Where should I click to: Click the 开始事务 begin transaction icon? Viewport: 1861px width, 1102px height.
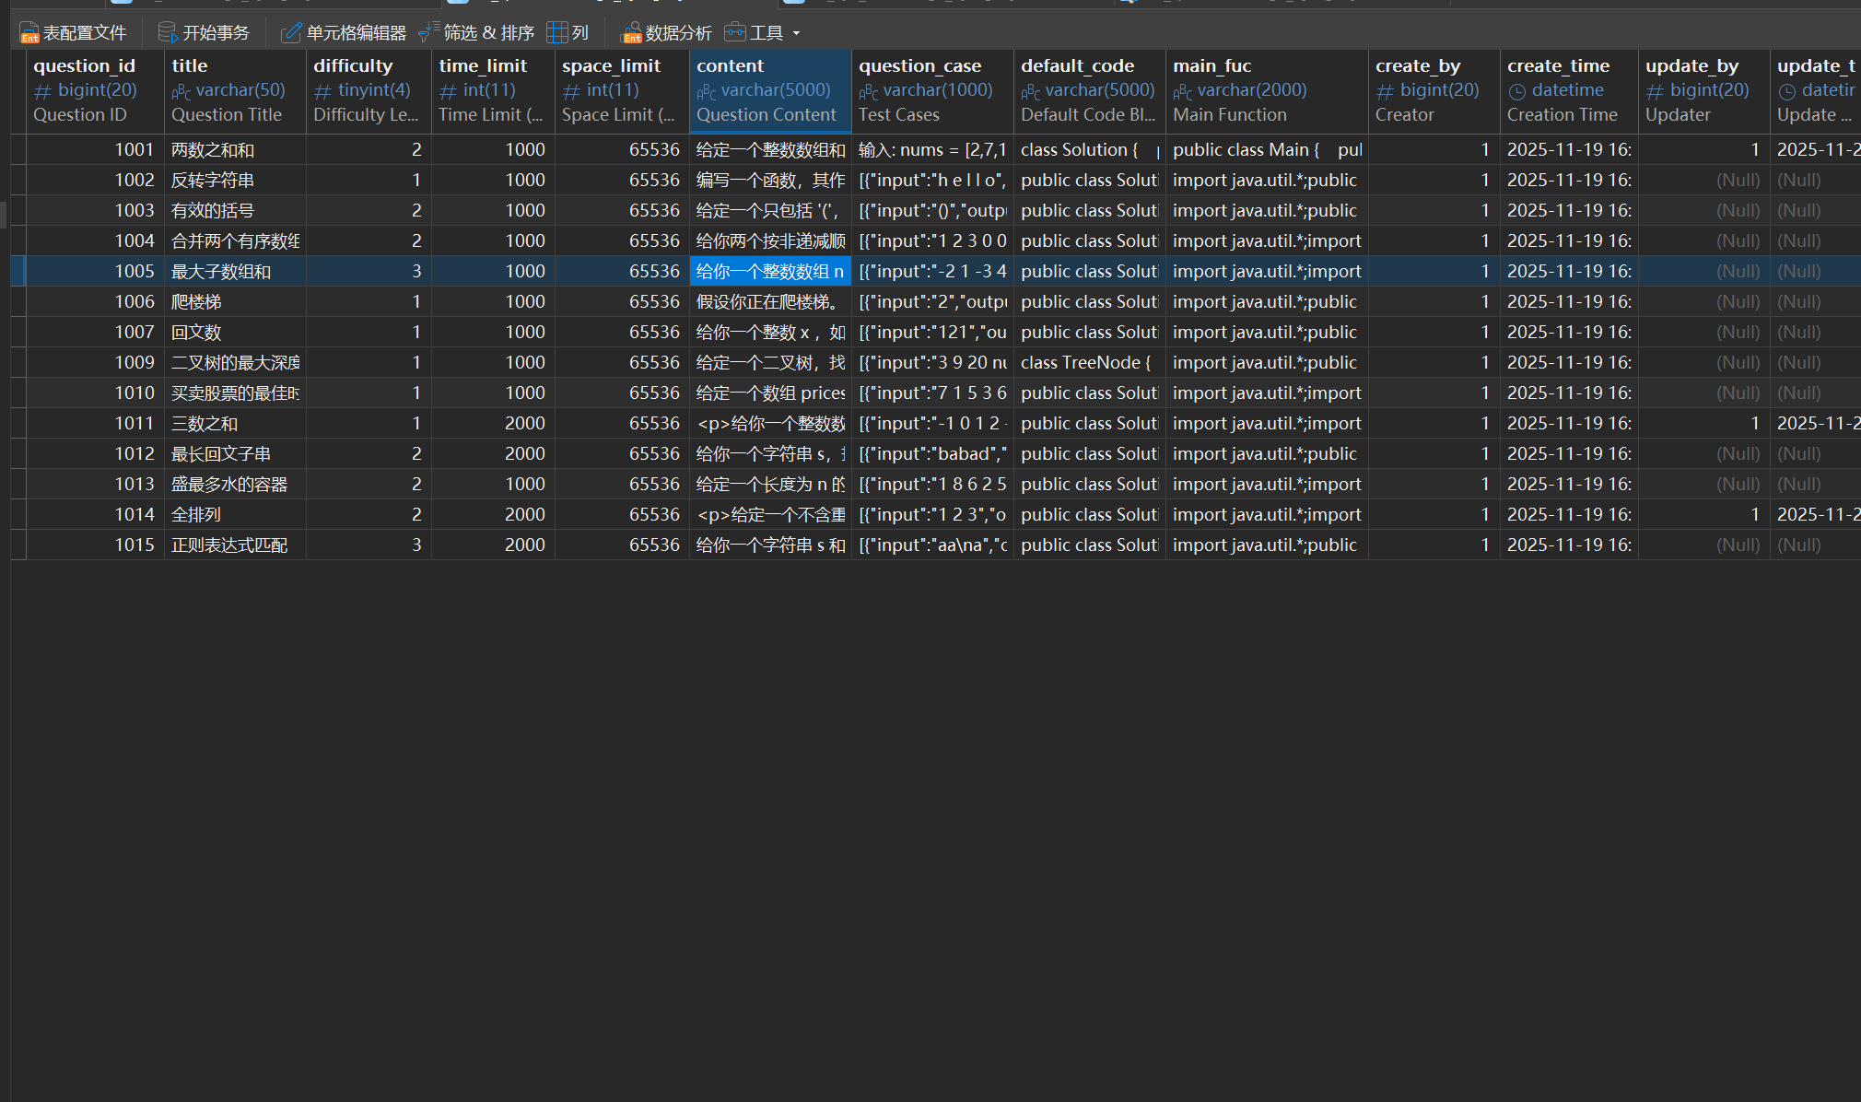168,33
